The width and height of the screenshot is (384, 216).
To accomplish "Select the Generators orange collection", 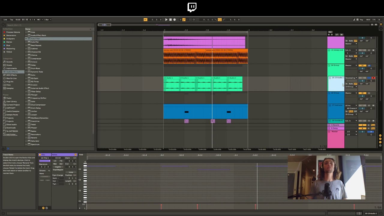I will (x=11, y=35).
